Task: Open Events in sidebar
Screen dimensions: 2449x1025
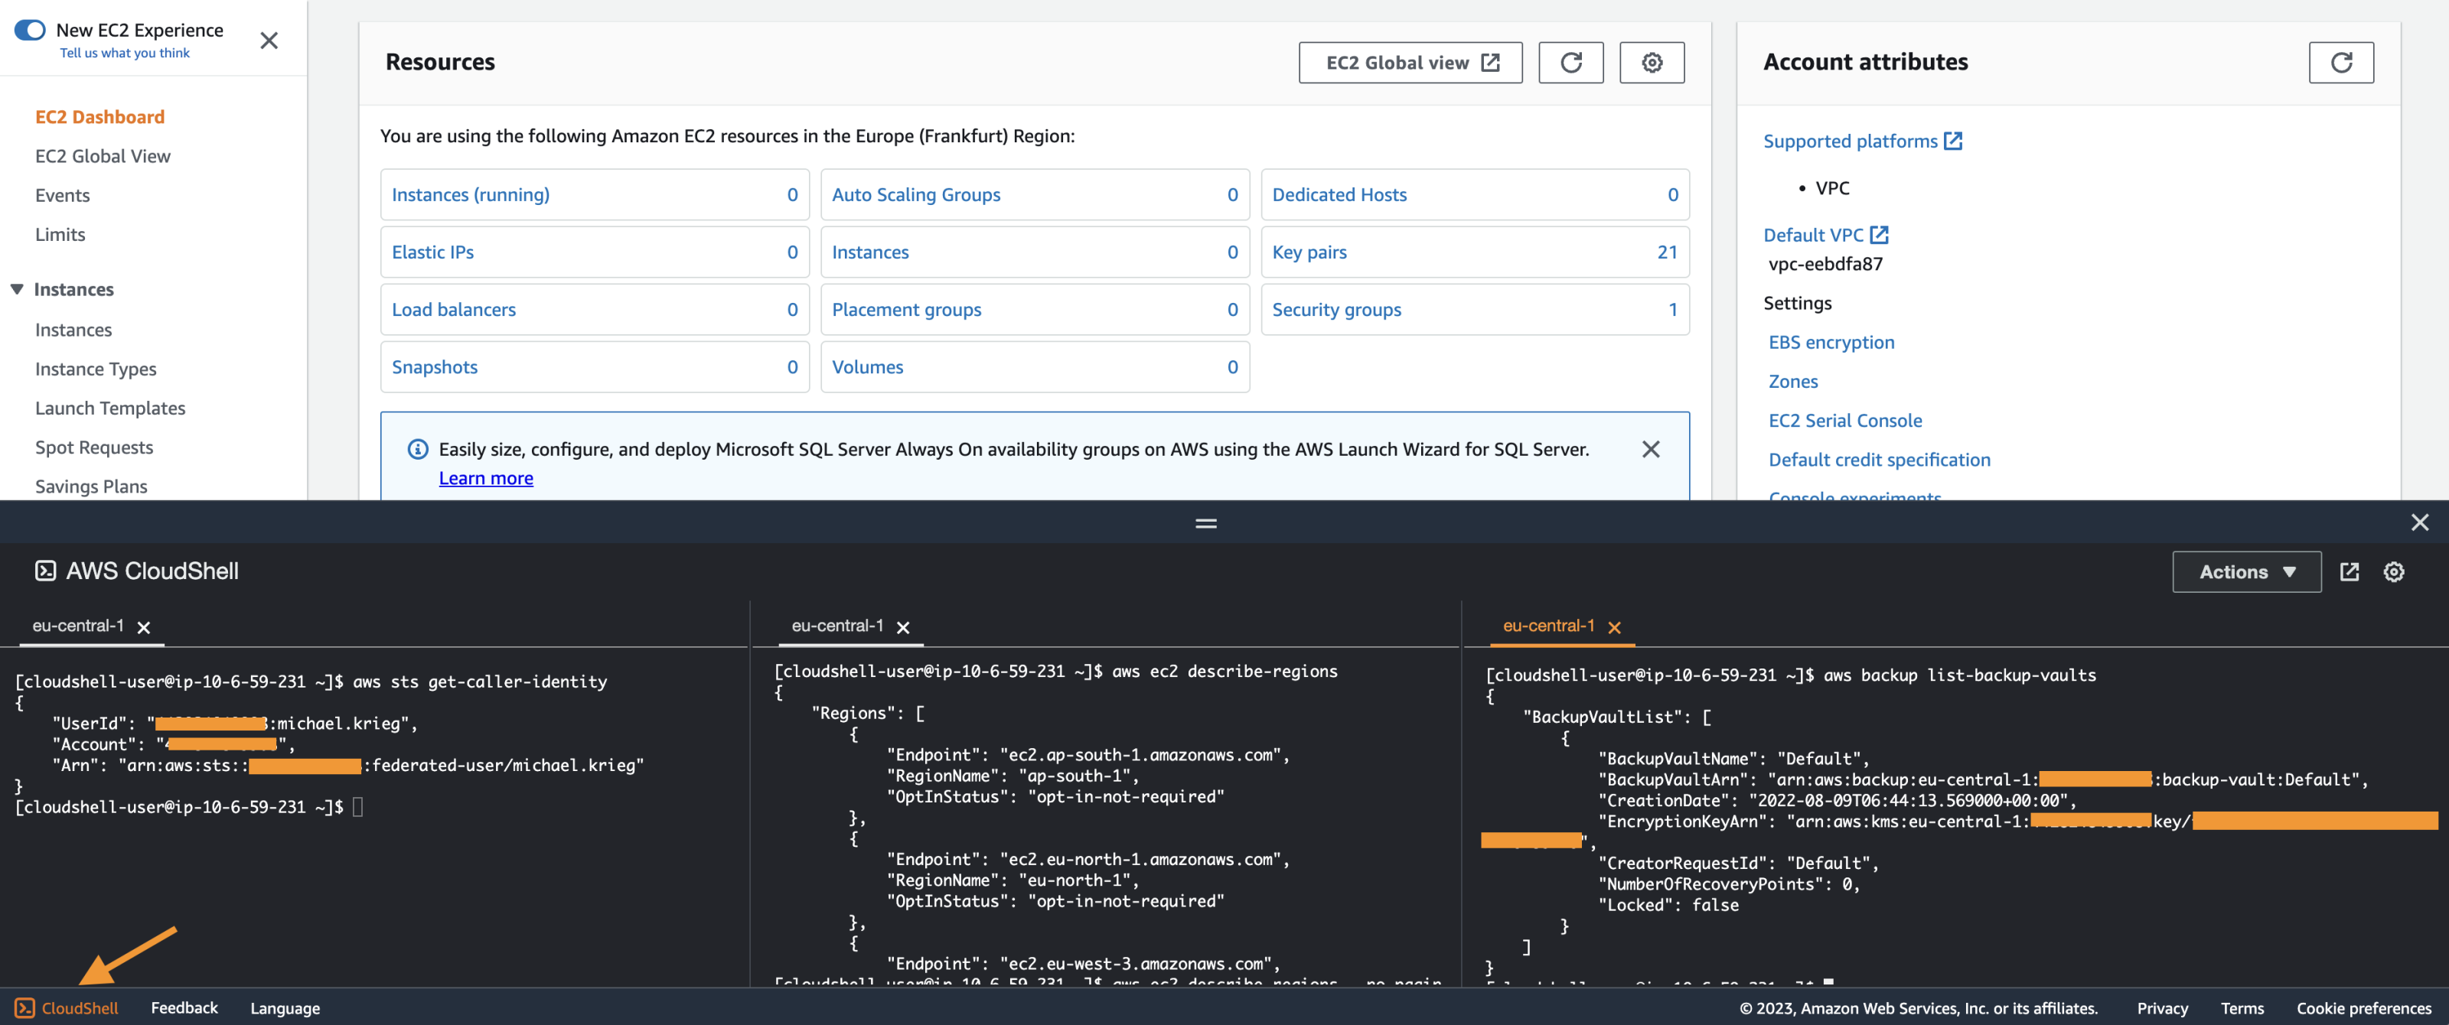Action: tap(63, 195)
